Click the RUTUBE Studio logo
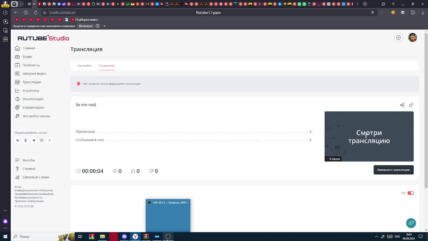The height and width of the screenshot is (241, 428). coord(43,38)
